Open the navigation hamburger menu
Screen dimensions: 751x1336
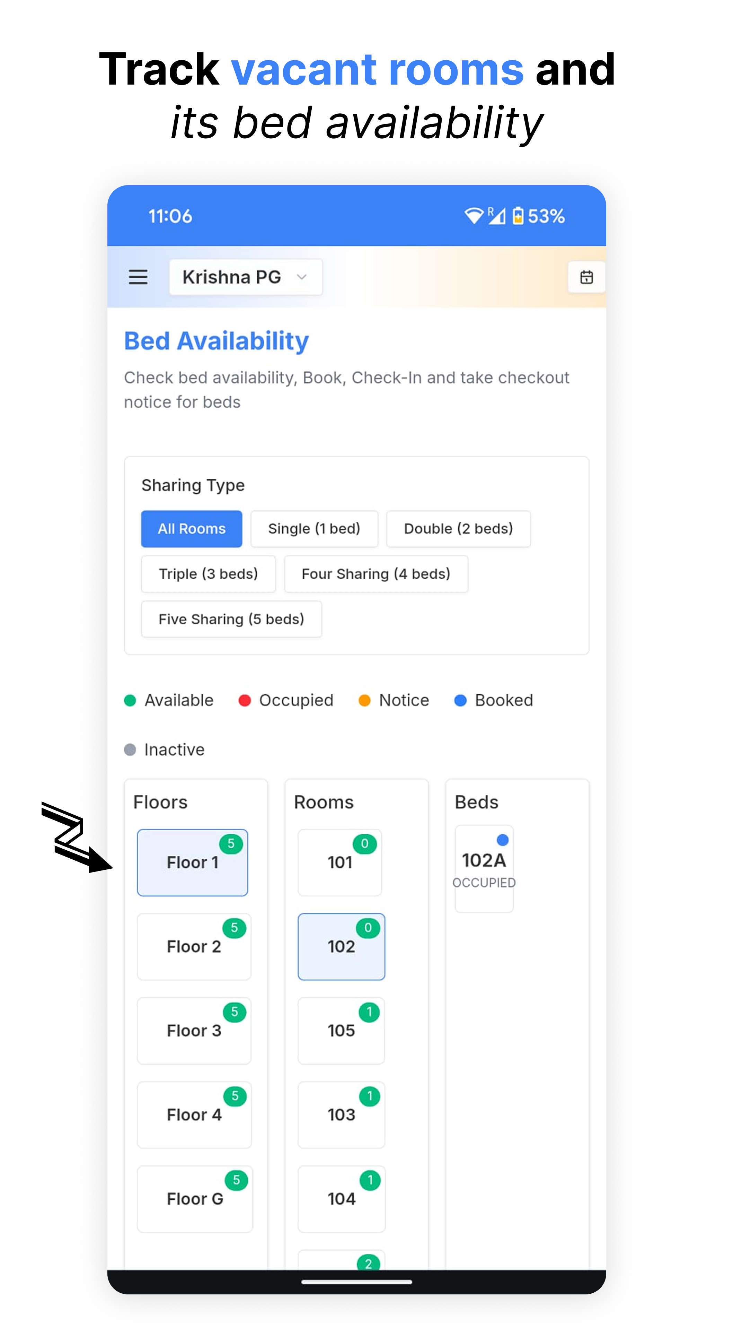138,277
